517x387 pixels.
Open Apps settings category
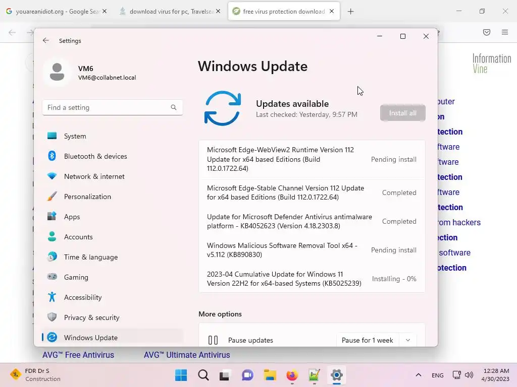(x=113, y=217)
